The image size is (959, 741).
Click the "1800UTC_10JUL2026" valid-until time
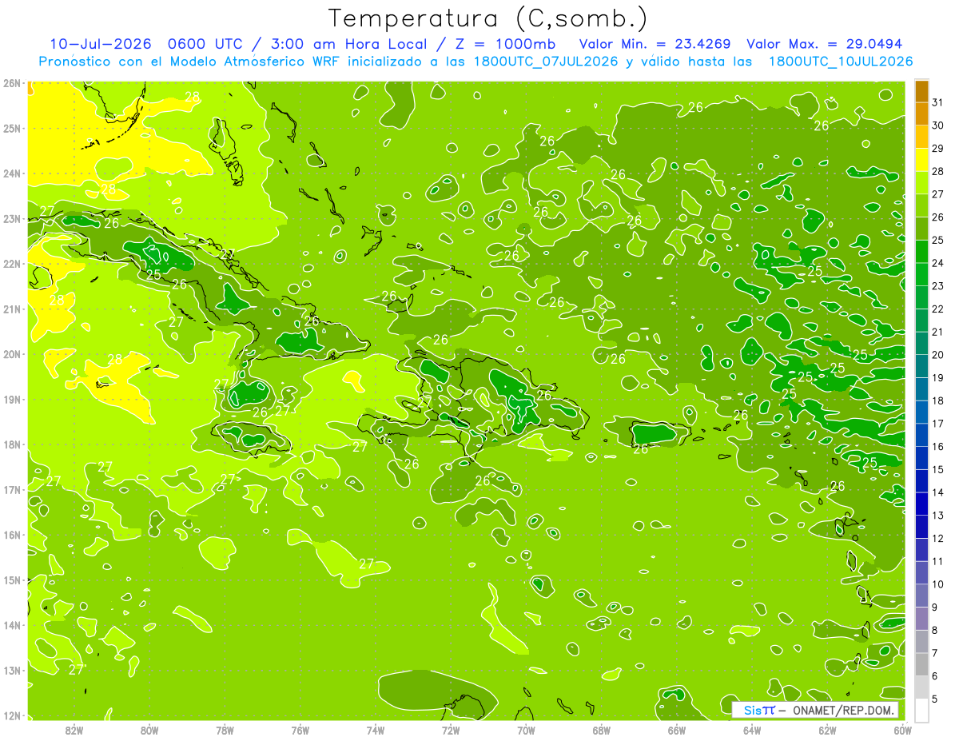pyautogui.click(x=840, y=62)
